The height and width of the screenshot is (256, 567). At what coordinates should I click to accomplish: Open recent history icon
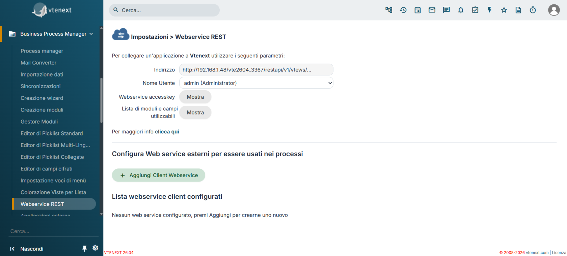pos(403,10)
